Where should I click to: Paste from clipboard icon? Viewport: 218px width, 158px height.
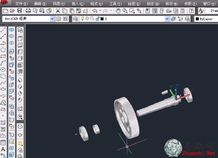click(x=72, y=11)
